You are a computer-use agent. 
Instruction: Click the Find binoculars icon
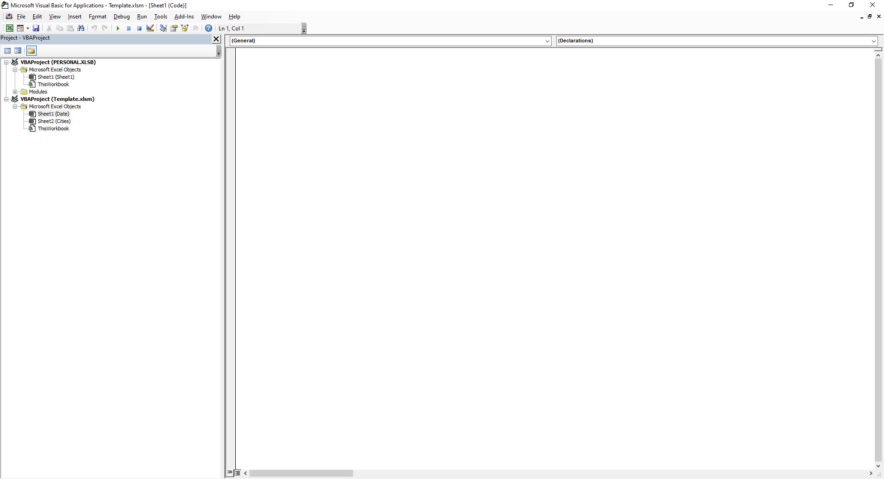click(81, 28)
